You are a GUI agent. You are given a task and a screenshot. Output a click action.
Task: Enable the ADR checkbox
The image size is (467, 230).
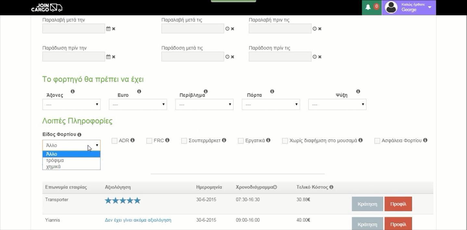tap(114, 141)
